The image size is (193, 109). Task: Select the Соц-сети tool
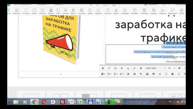108,11
